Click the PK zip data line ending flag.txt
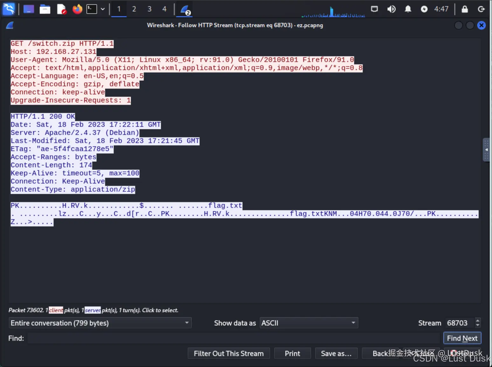 [127, 206]
